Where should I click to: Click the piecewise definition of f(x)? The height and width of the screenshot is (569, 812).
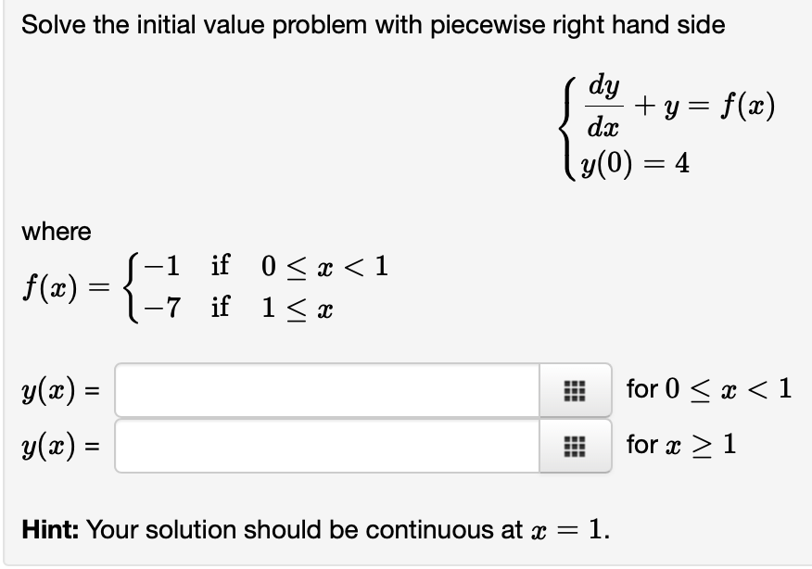tap(213, 283)
